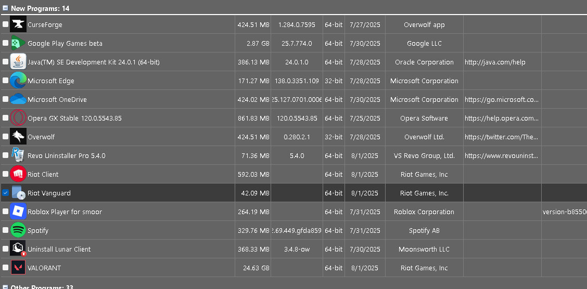The height and width of the screenshot is (289, 587).
Task: Click the 7/27/2025 install date
Action: 365,24
